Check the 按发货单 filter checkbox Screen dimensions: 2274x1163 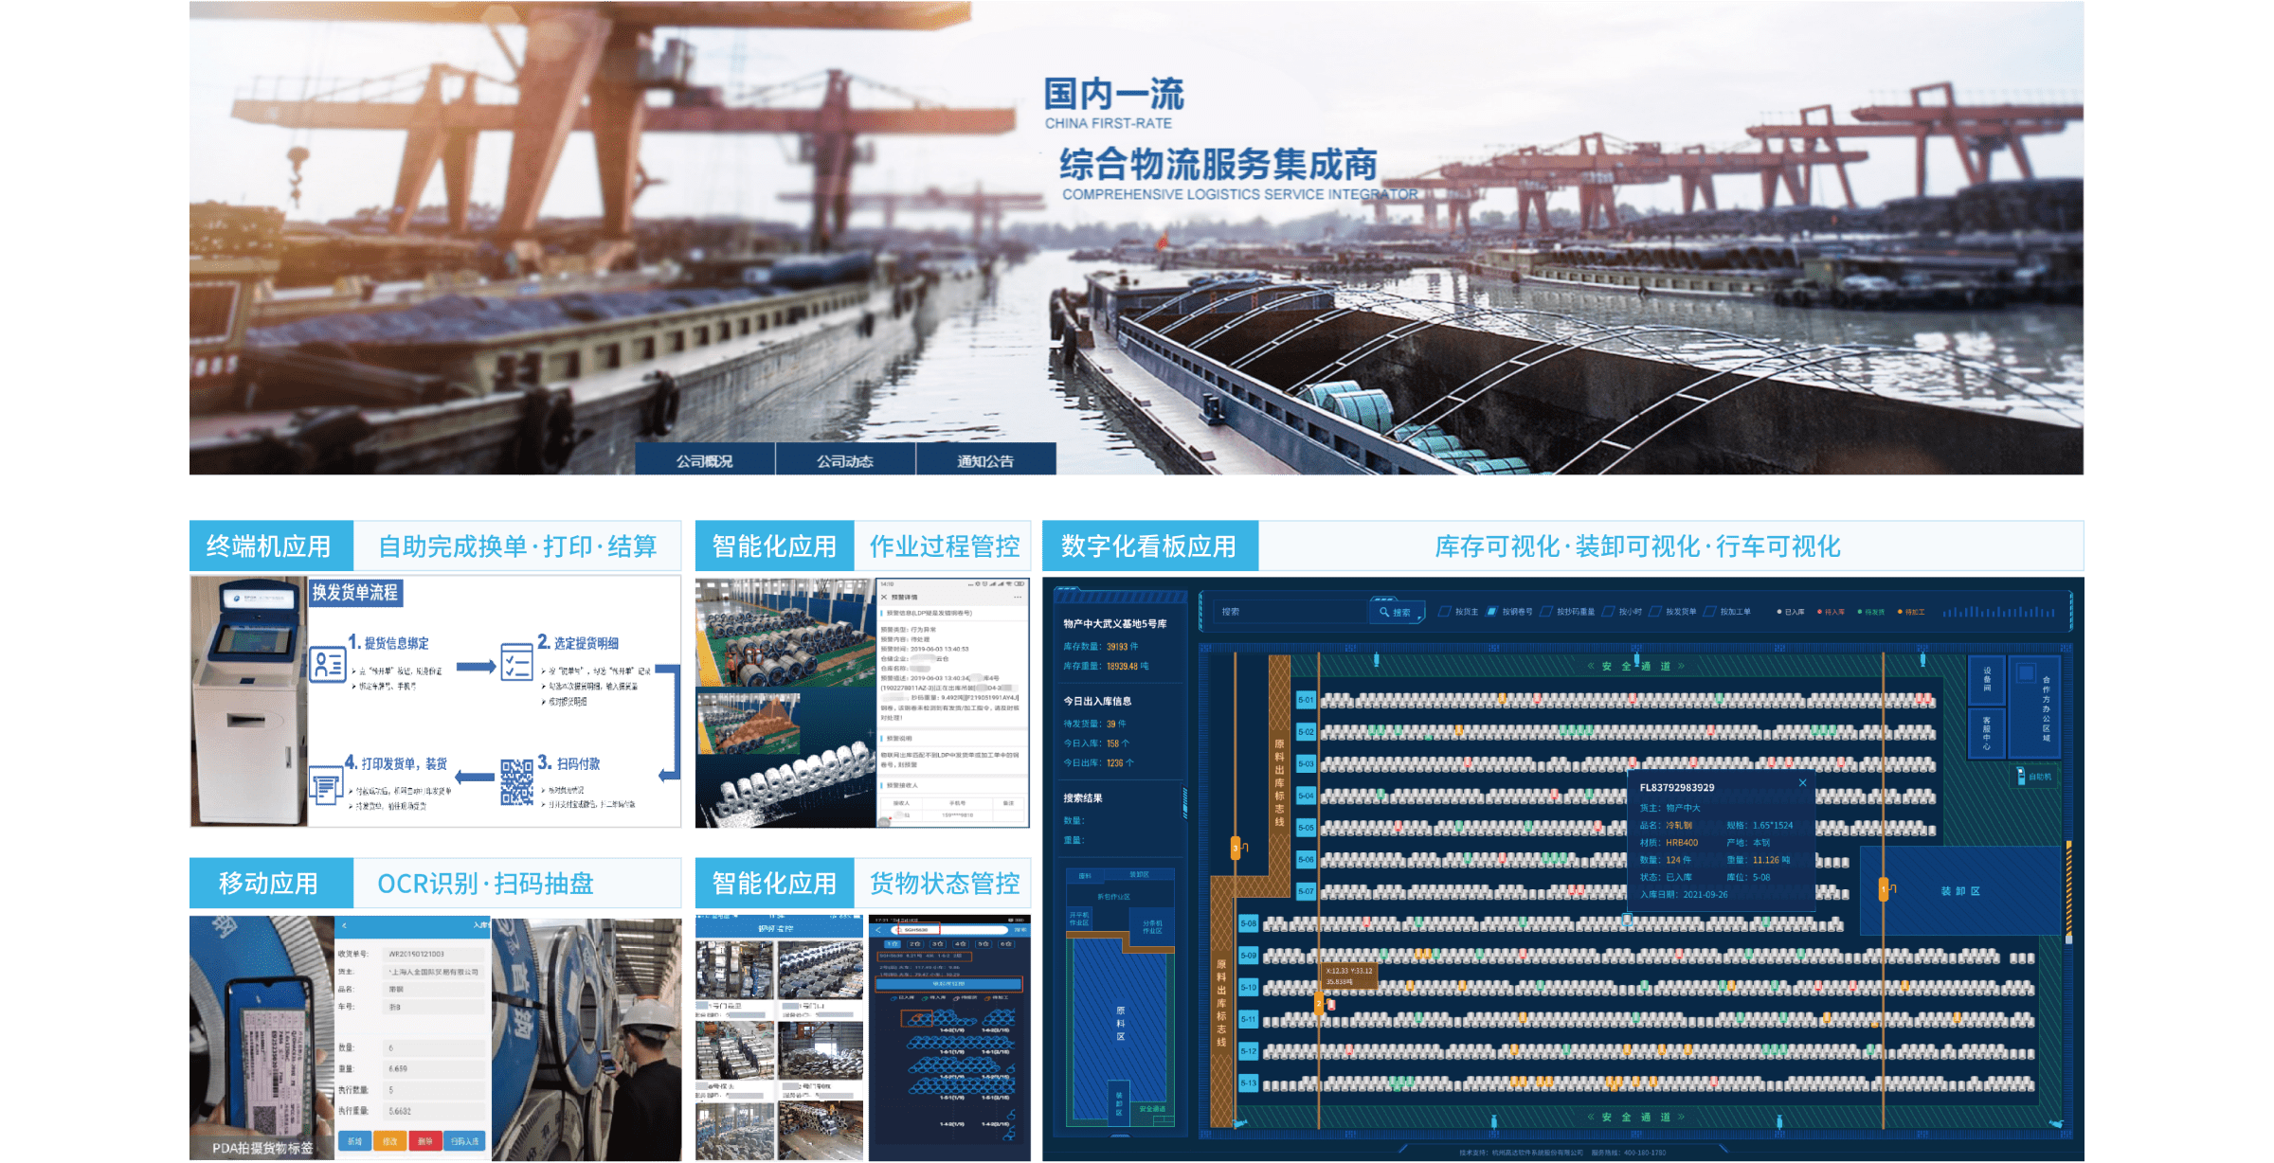click(1655, 612)
